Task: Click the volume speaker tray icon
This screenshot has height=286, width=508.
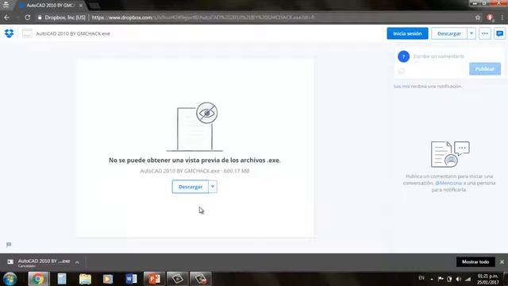Action: (x=458, y=279)
